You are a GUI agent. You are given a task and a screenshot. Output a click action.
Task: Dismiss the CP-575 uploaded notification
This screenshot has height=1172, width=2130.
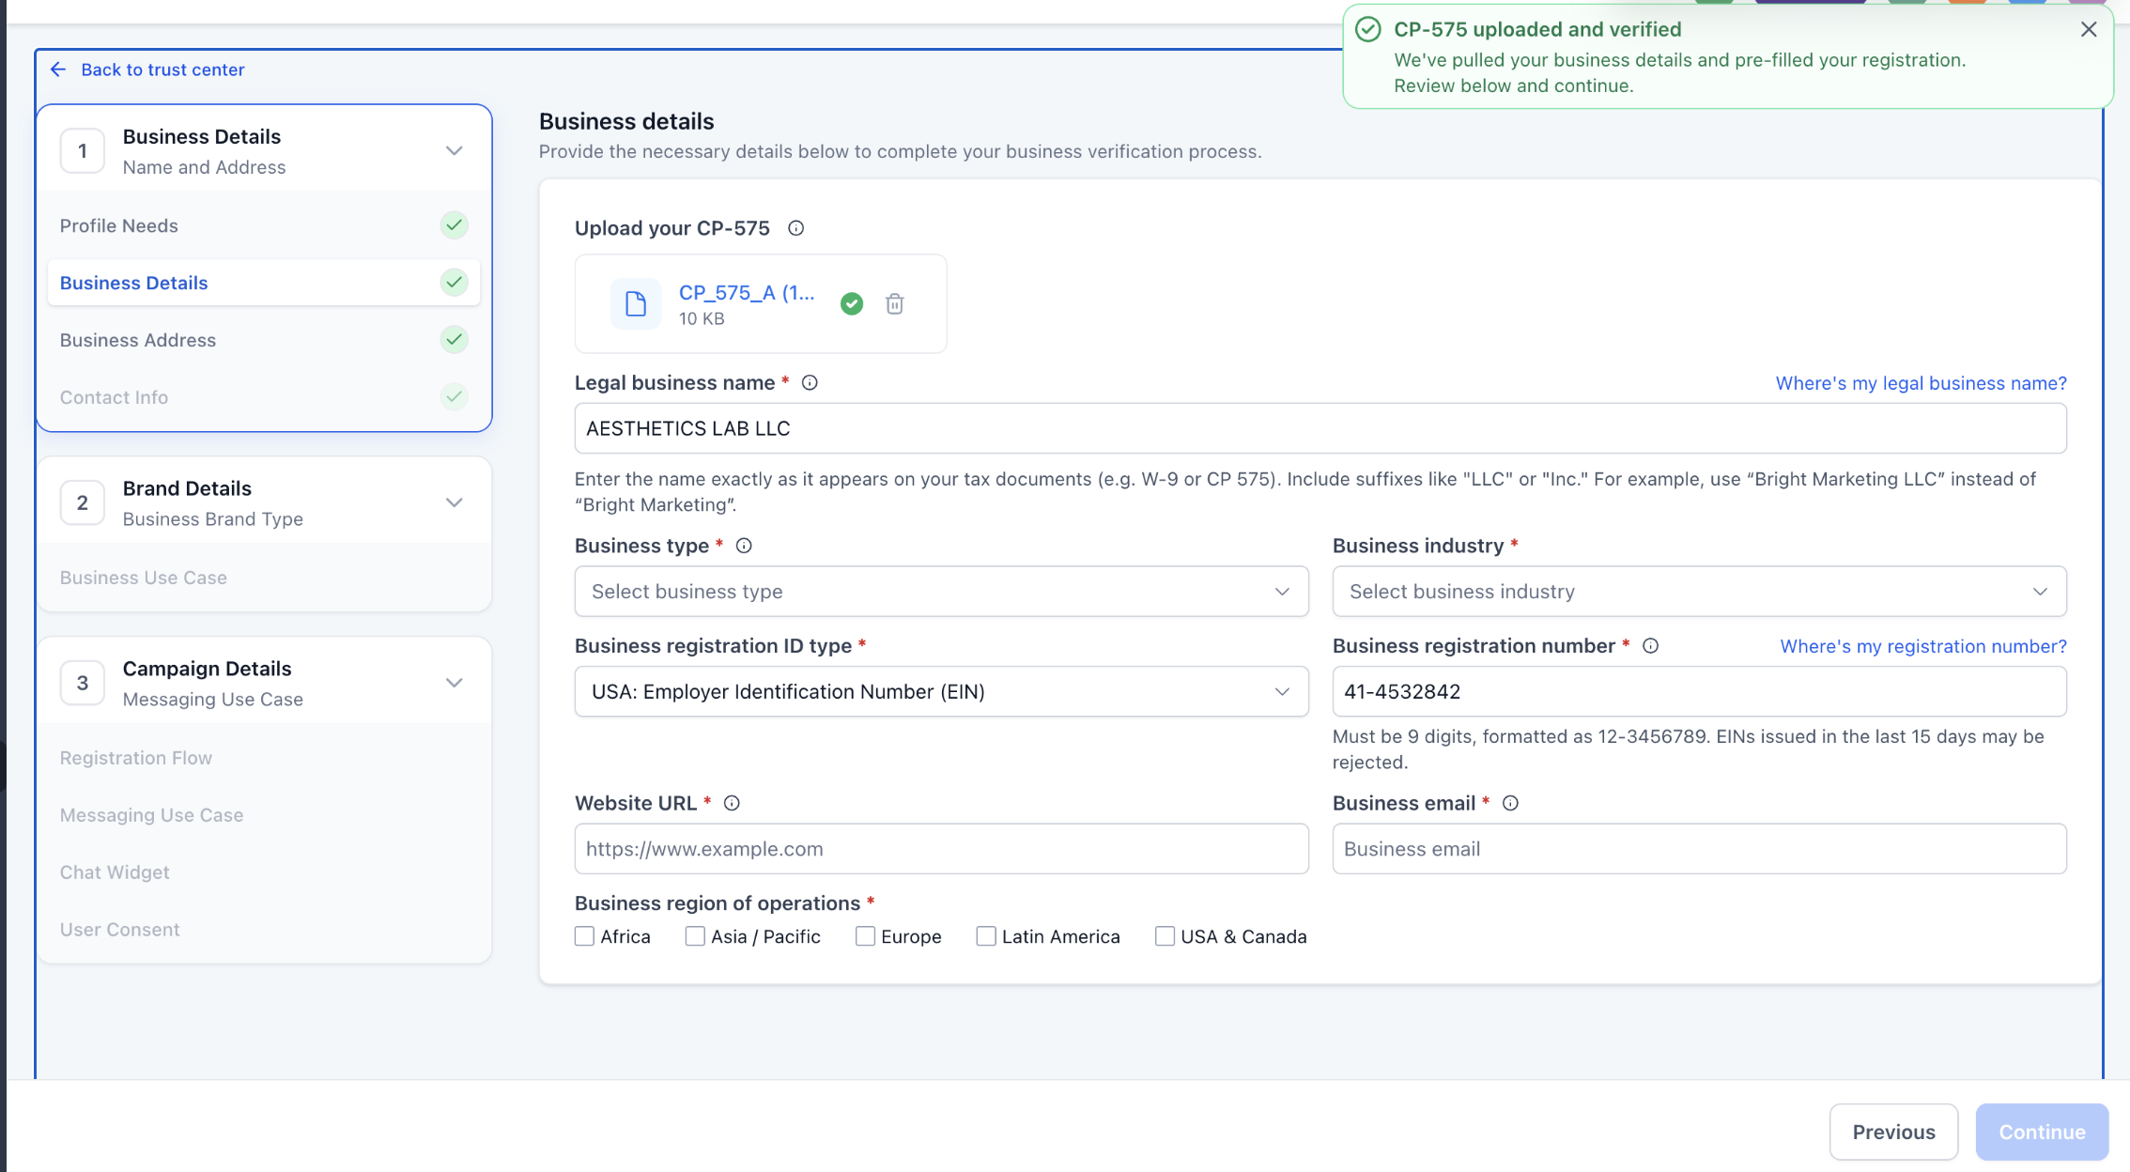[x=2089, y=29]
